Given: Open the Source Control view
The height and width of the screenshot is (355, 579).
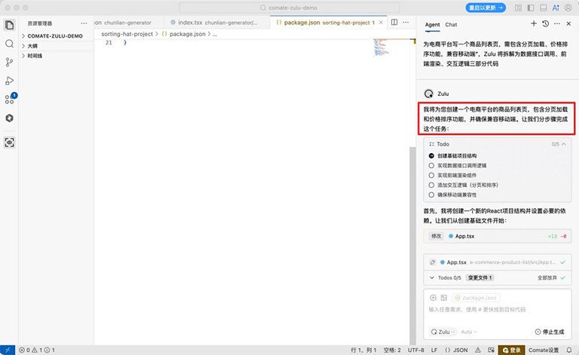Looking at the screenshot, I should coord(10,63).
